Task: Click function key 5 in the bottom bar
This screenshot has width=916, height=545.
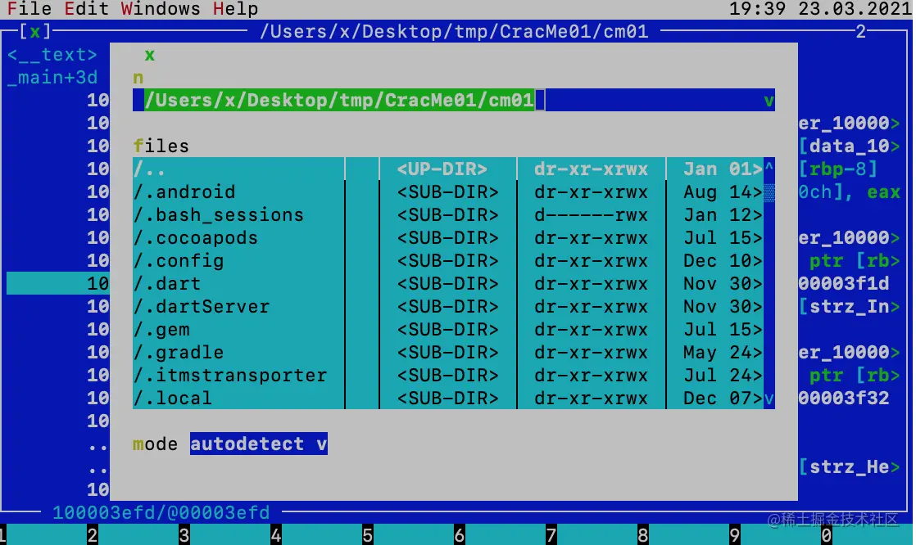Action: click(x=367, y=534)
